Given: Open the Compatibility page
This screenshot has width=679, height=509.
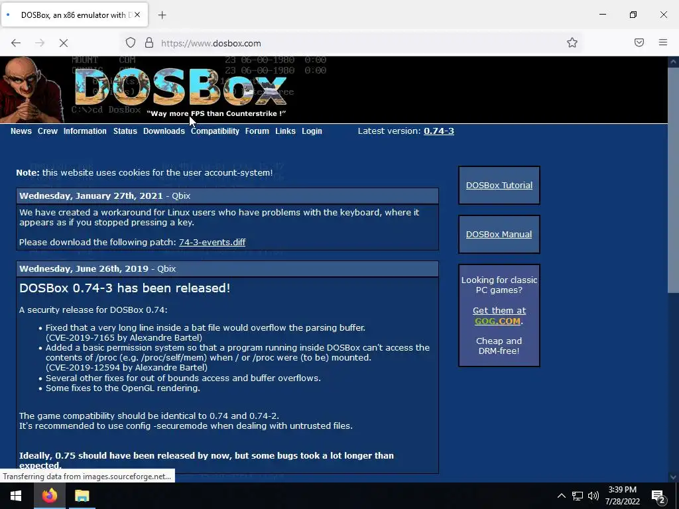Looking at the screenshot, I should coord(215,131).
